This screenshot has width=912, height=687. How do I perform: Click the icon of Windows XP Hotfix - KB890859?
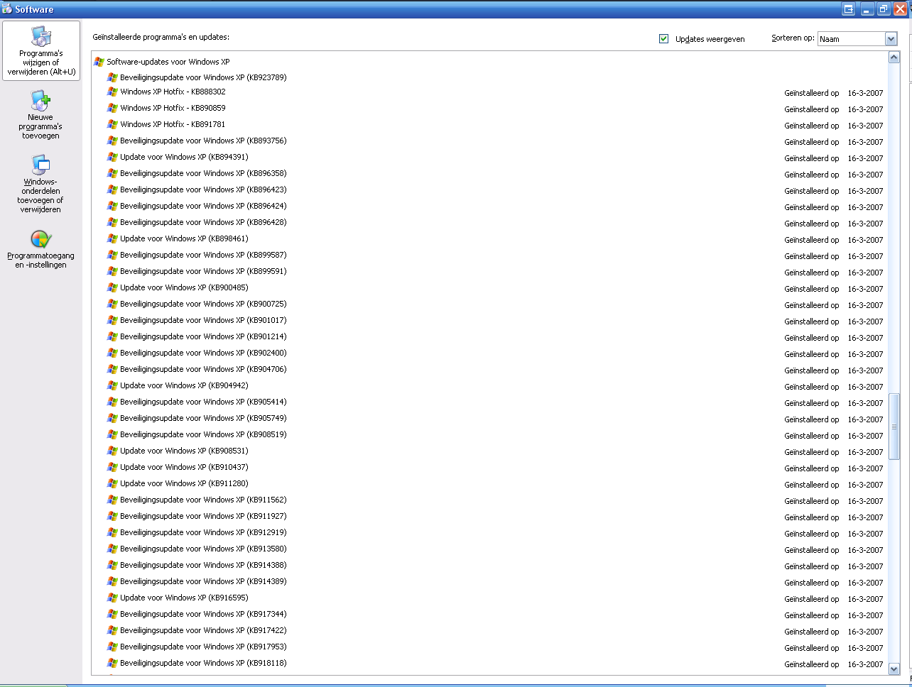112,108
